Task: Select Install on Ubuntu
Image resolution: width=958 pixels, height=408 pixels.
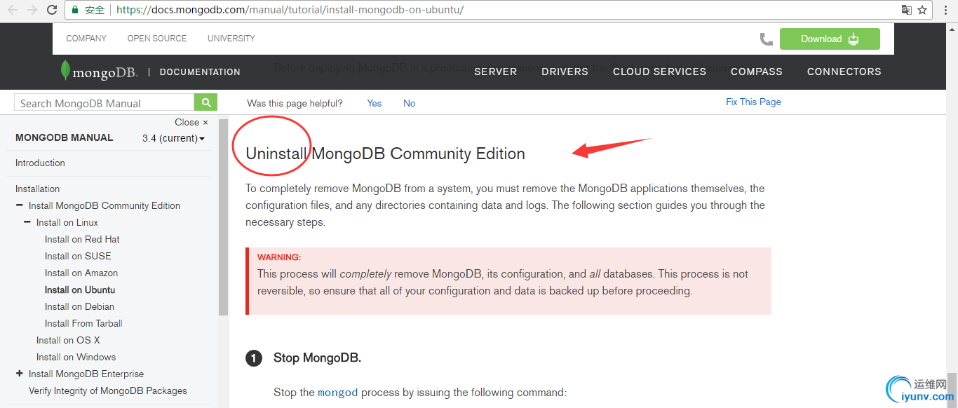Action: coord(80,290)
